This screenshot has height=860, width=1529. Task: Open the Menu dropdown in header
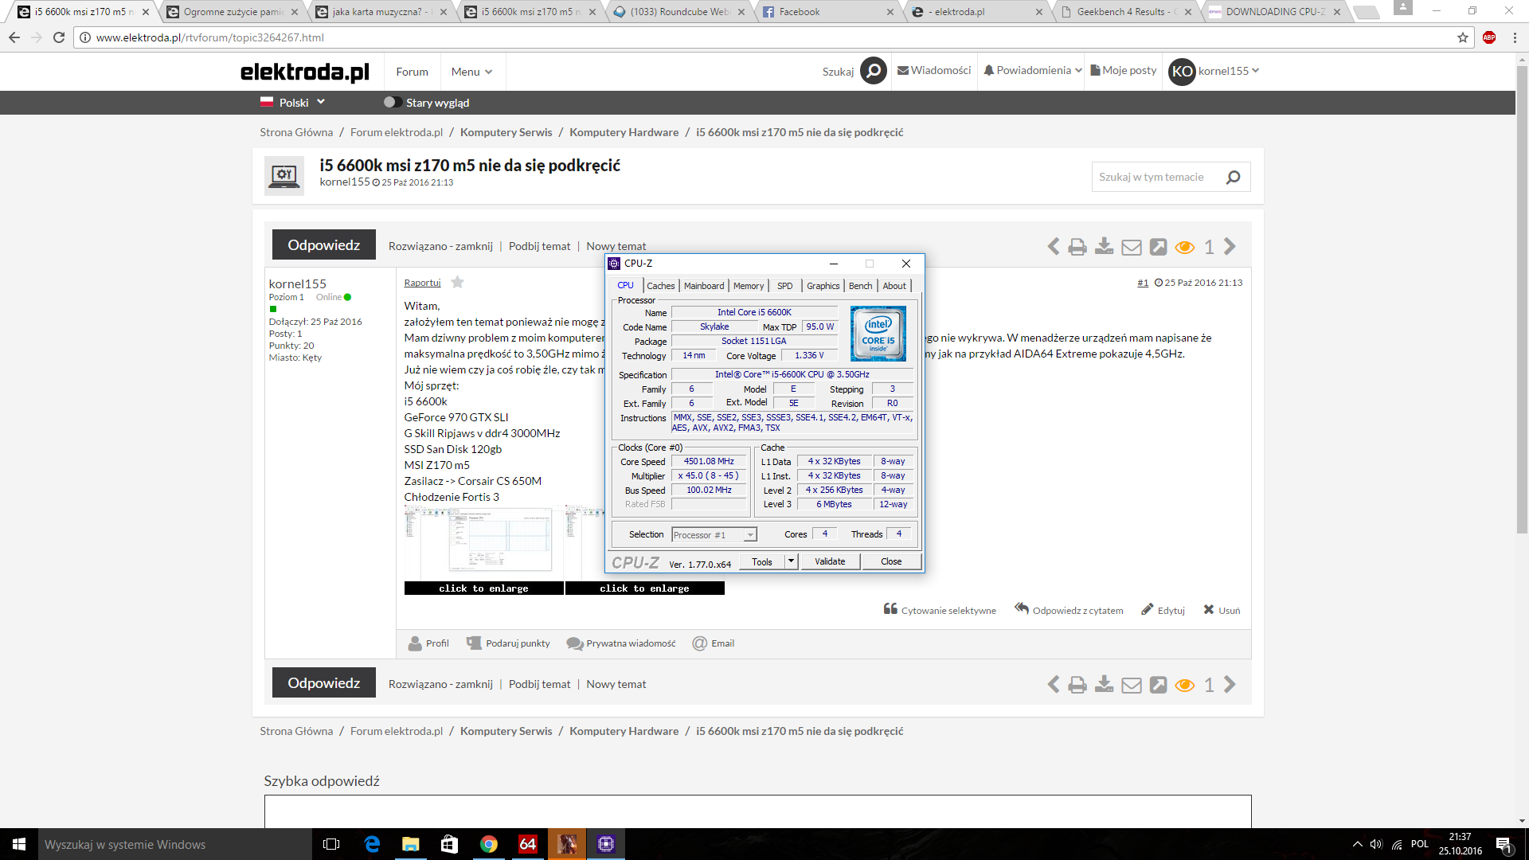pos(471,72)
